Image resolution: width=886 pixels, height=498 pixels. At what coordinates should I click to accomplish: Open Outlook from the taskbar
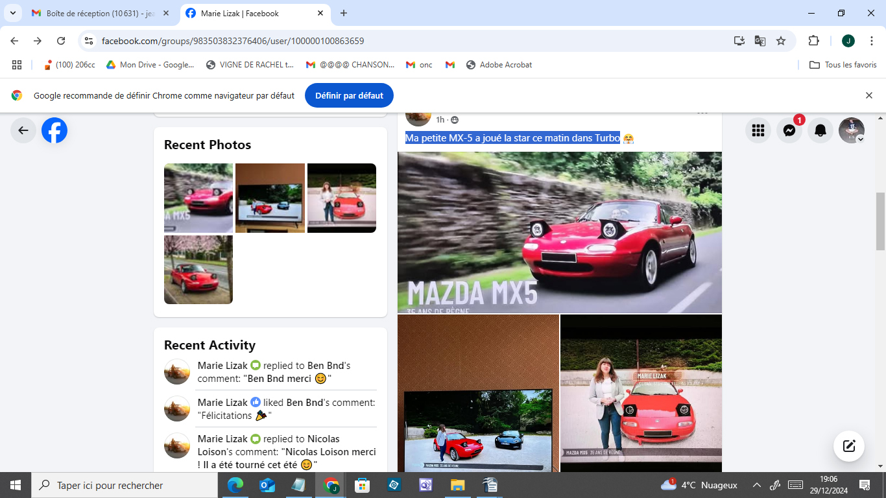click(267, 485)
